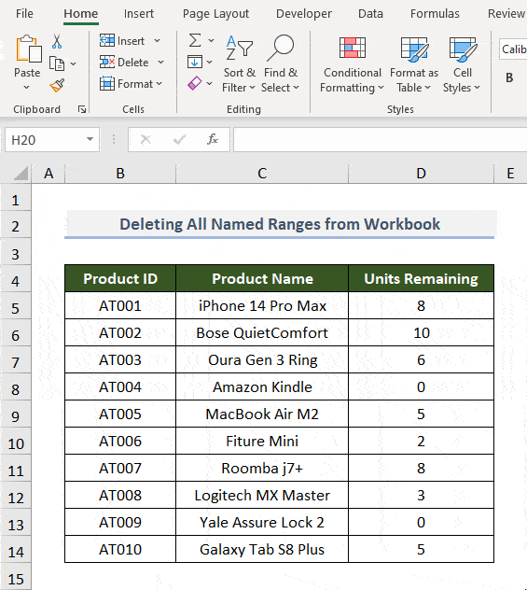
Task: Select cell with Logitech MX Master
Action: point(262,495)
